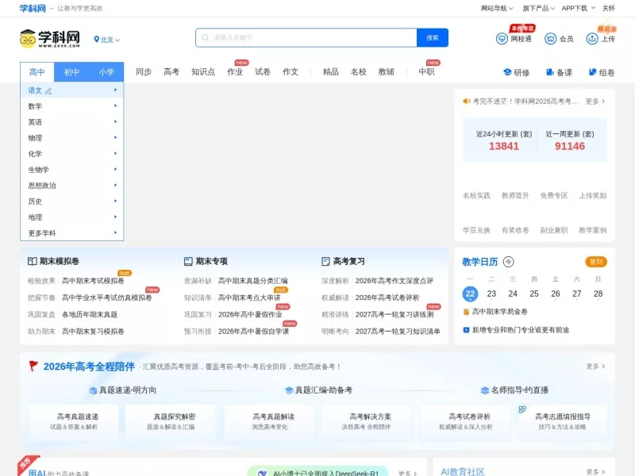Expand the 英语 subject submenu arrow
Viewport: 635px width, 476px height.
coord(115,122)
